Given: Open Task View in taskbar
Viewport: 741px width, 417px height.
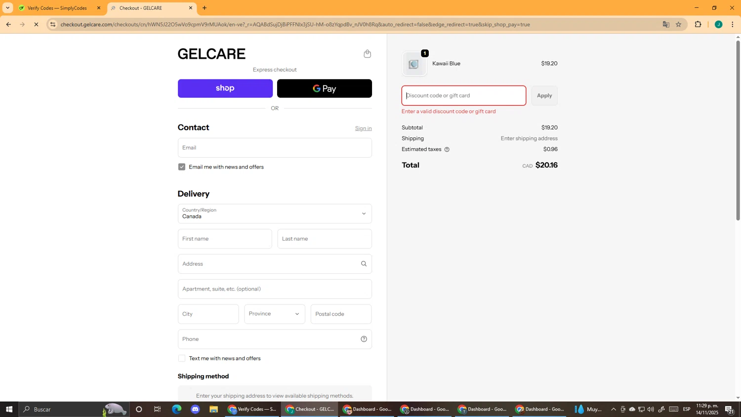Looking at the screenshot, I should [x=158, y=409].
